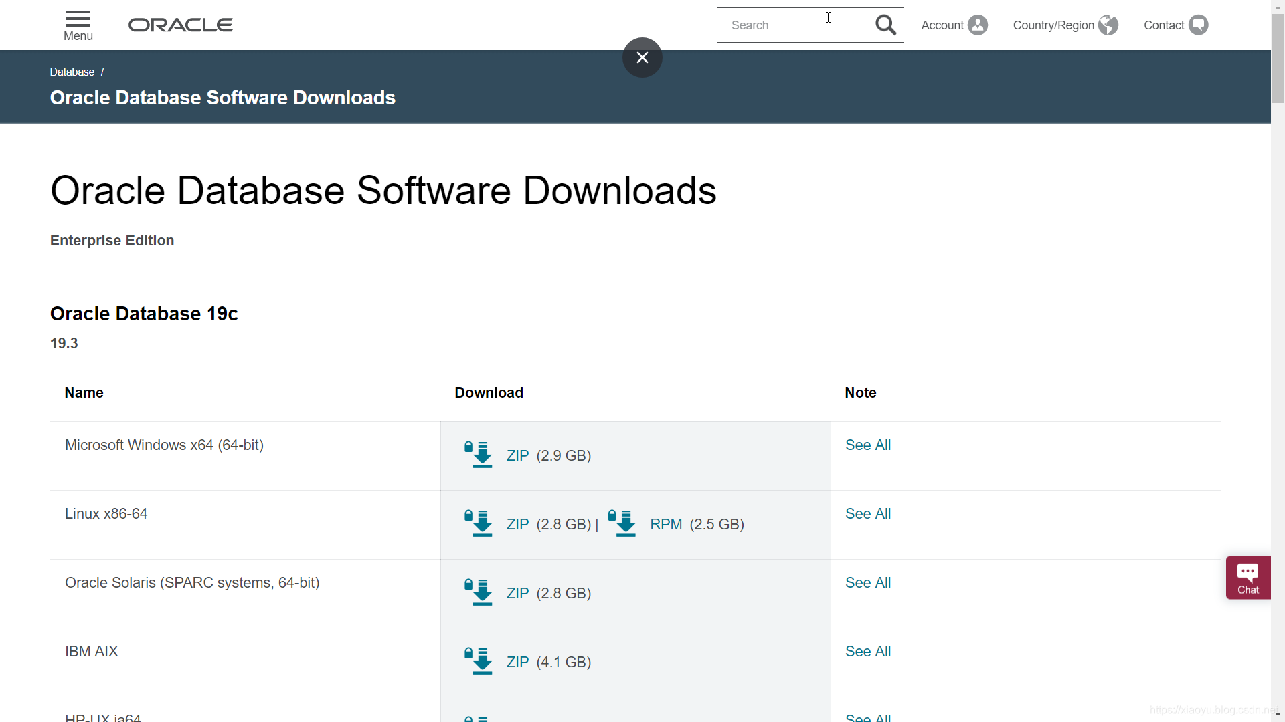Click the Database breadcrumb link

pyautogui.click(x=72, y=72)
